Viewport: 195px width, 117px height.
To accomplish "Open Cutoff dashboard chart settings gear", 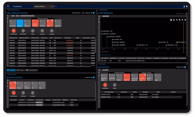I will (185, 20).
